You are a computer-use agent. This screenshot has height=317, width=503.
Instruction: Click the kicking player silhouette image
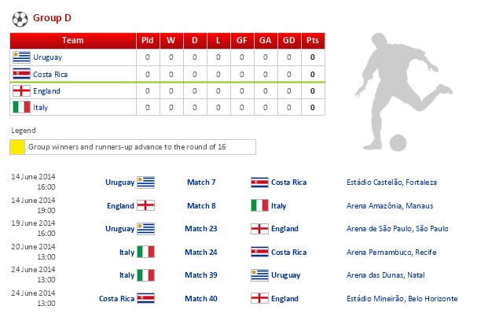coord(399,94)
